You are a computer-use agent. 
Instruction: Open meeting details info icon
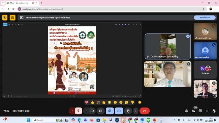pyautogui.click(x=186, y=111)
